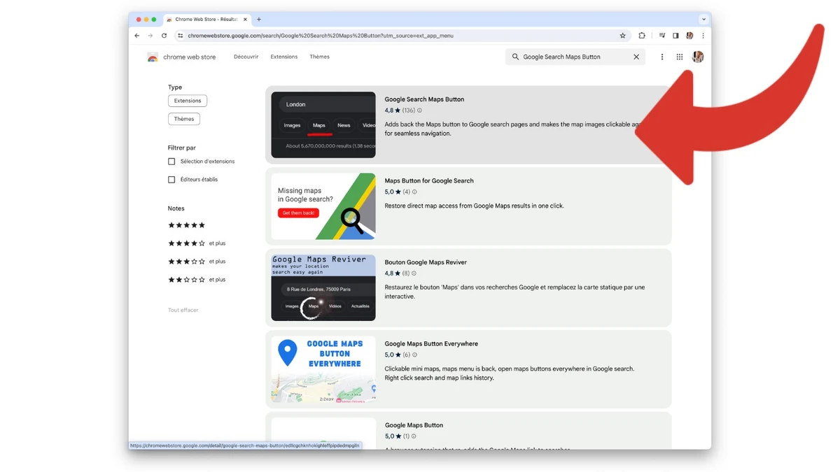Go back using the browser back arrow
Viewport: 840px width, 472px height.
point(137,36)
